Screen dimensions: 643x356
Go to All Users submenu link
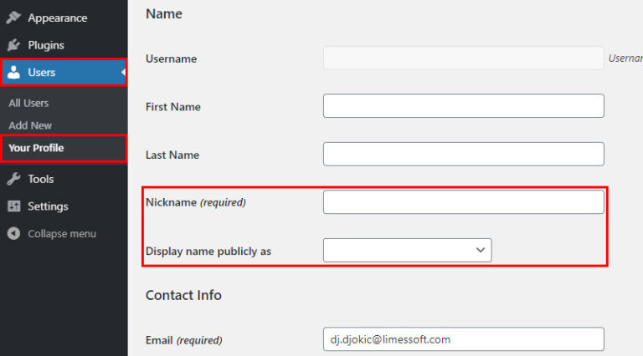coord(28,103)
